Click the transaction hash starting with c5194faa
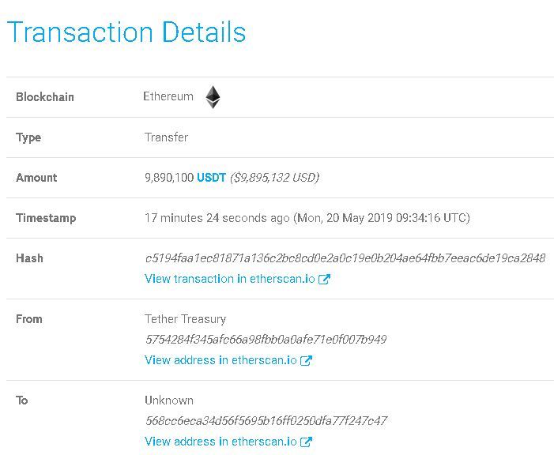The height and width of the screenshot is (455, 554). [x=345, y=258]
